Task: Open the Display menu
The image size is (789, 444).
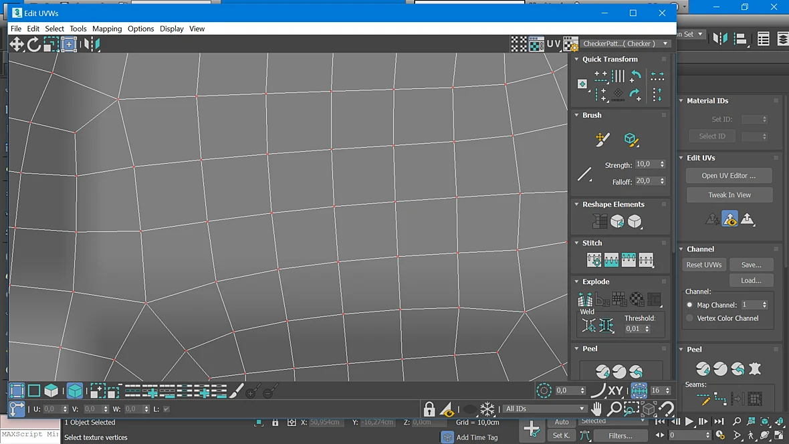Action: point(172,29)
